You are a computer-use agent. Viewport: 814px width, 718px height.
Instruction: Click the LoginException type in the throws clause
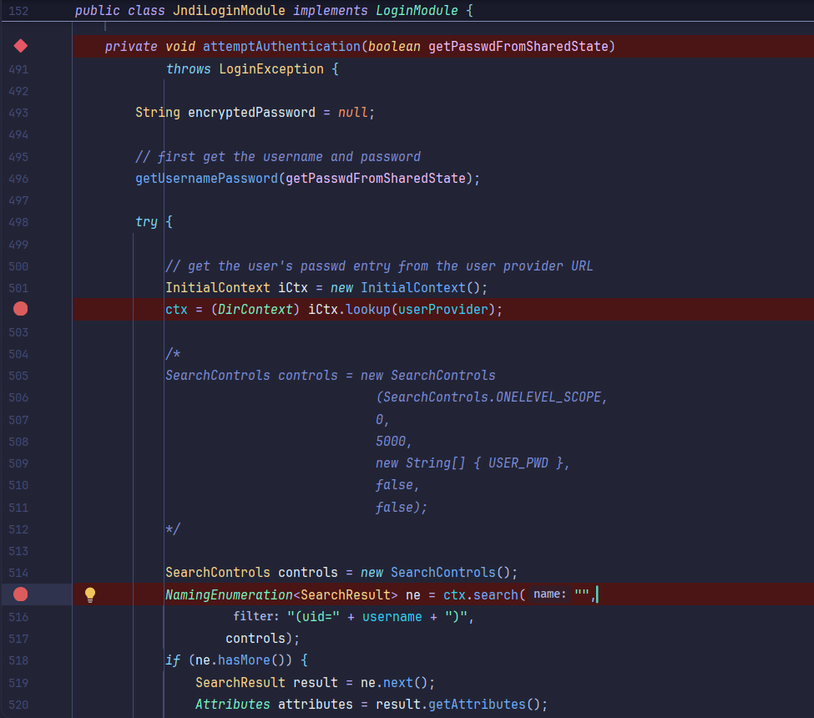click(270, 69)
